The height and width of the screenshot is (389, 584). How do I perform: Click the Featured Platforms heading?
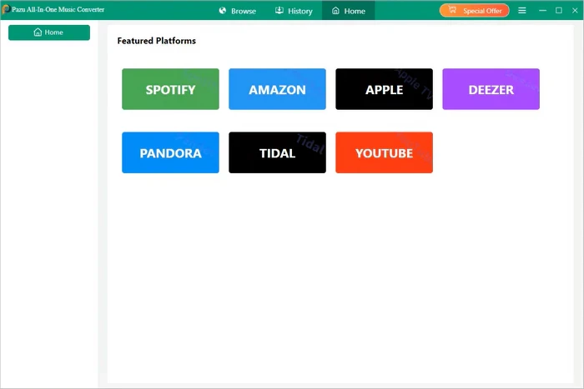[x=157, y=41]
